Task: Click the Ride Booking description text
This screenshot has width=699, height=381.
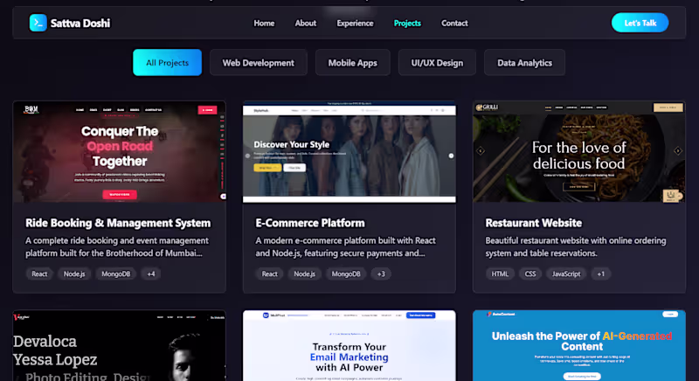Action: 117,247
